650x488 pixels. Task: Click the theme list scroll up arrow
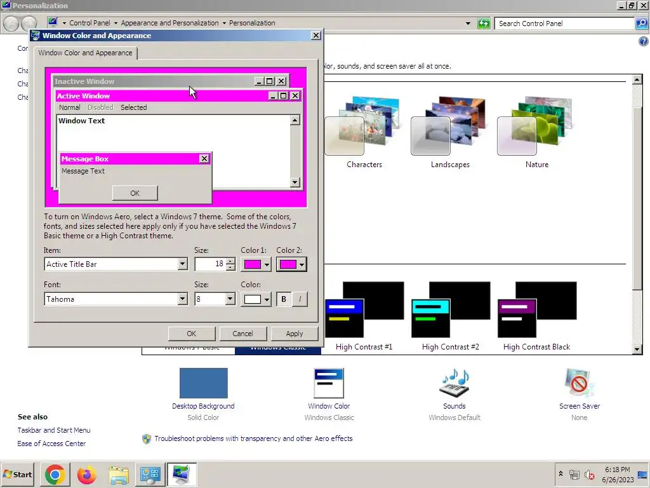637,79
